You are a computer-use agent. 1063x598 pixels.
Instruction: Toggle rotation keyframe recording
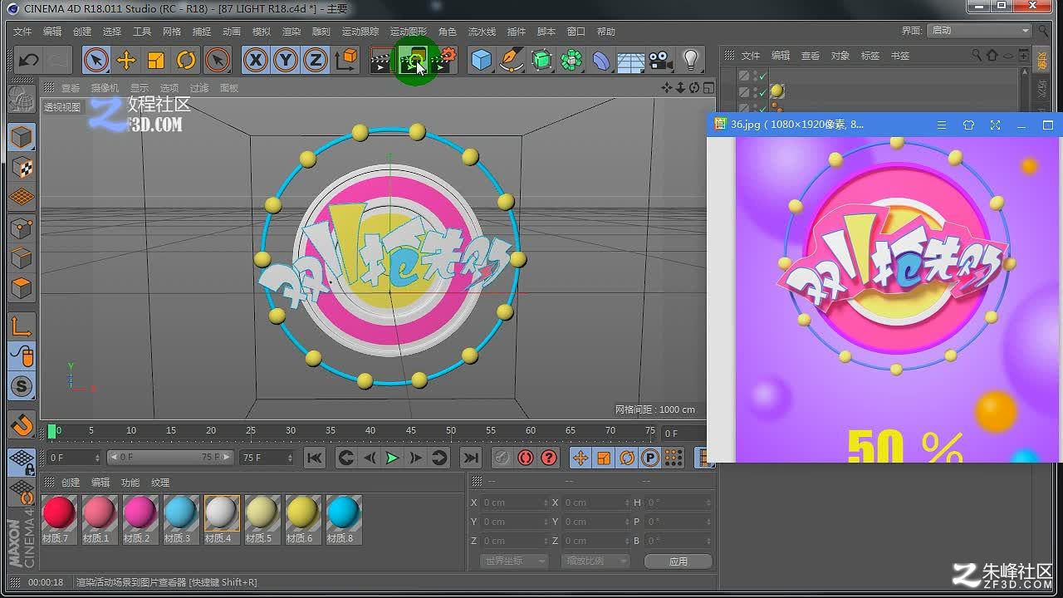pos(627,458)
